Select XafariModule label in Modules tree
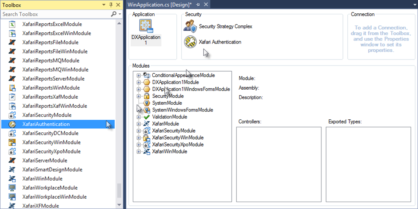The height and width of the screenshot is (209, 418). pos(165,124)
